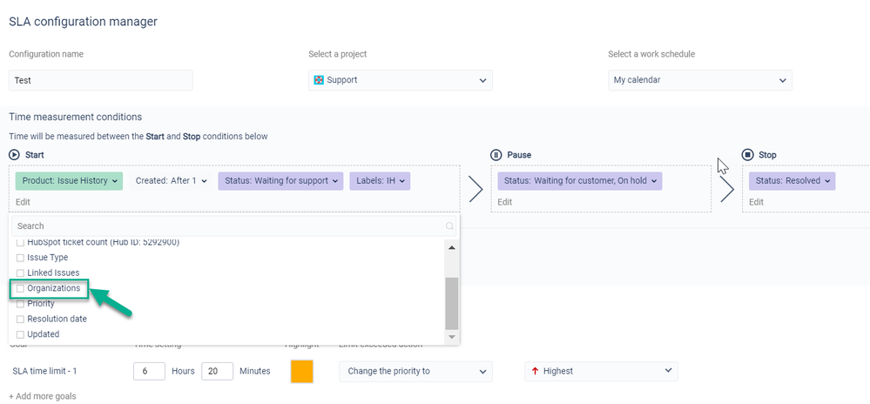This screenshot has height=404, width=870.
Task: Tick the Resolution date checkbox
Action: [x=21, y=319]
